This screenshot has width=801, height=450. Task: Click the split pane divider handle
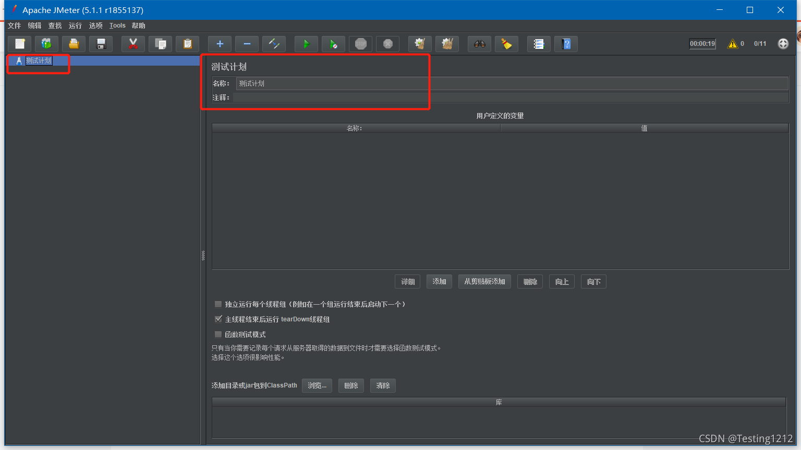pyautogui.click(x=203, y=255)
